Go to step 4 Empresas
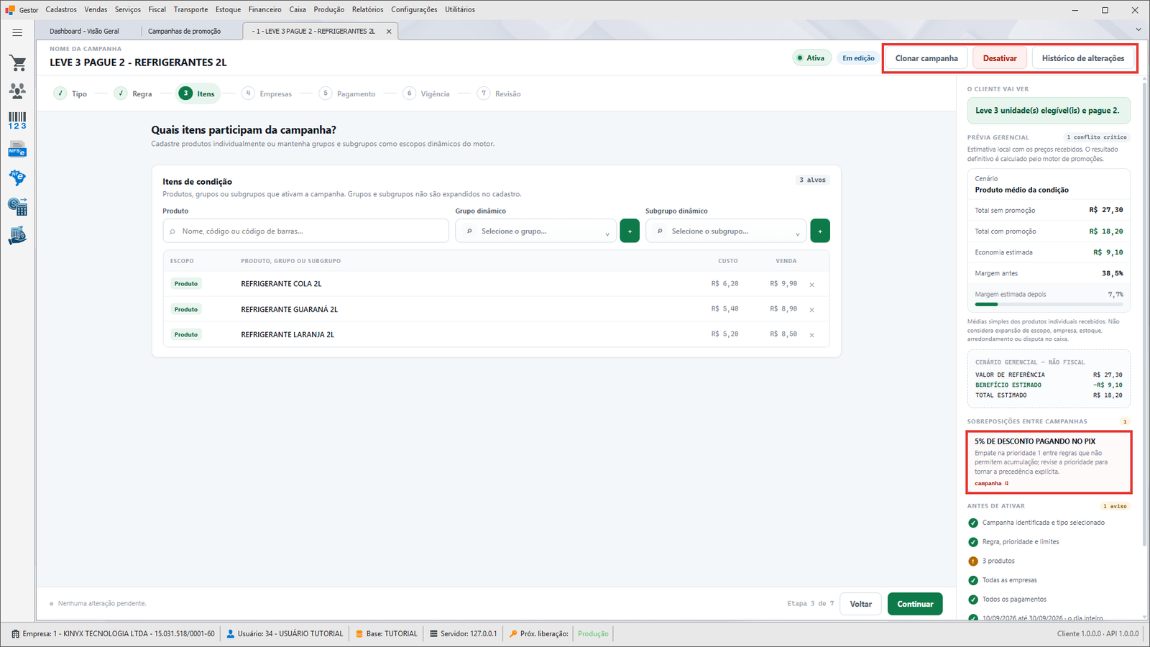The image size is (1150, 647). 267,93
